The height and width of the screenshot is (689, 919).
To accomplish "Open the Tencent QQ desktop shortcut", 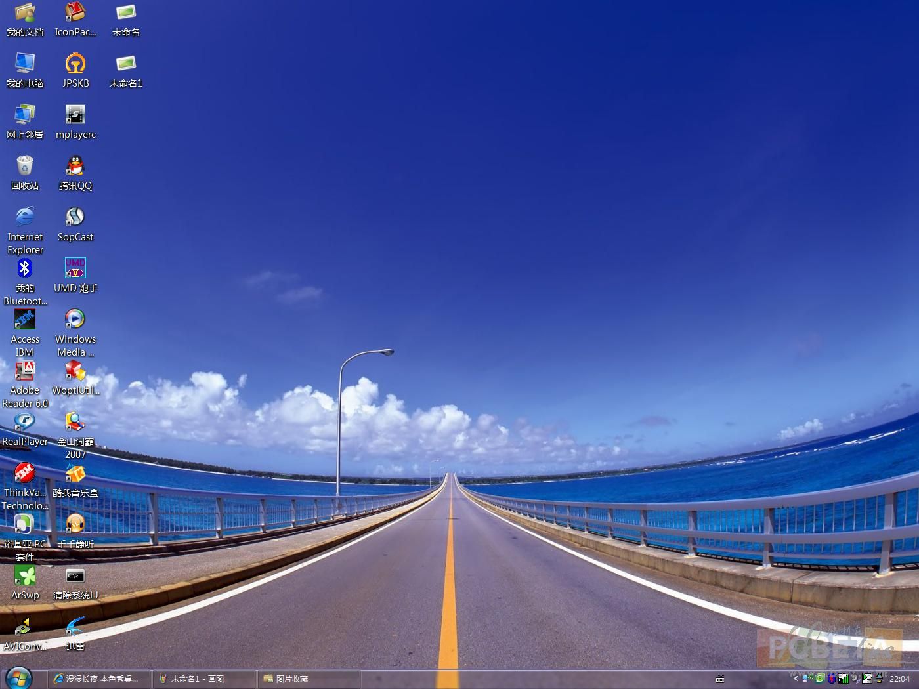I will (x=75, y=166).
